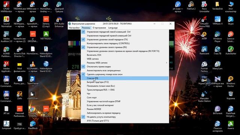
Task: Choose 'WEB camera' menu entry
Action: [125, 59]
